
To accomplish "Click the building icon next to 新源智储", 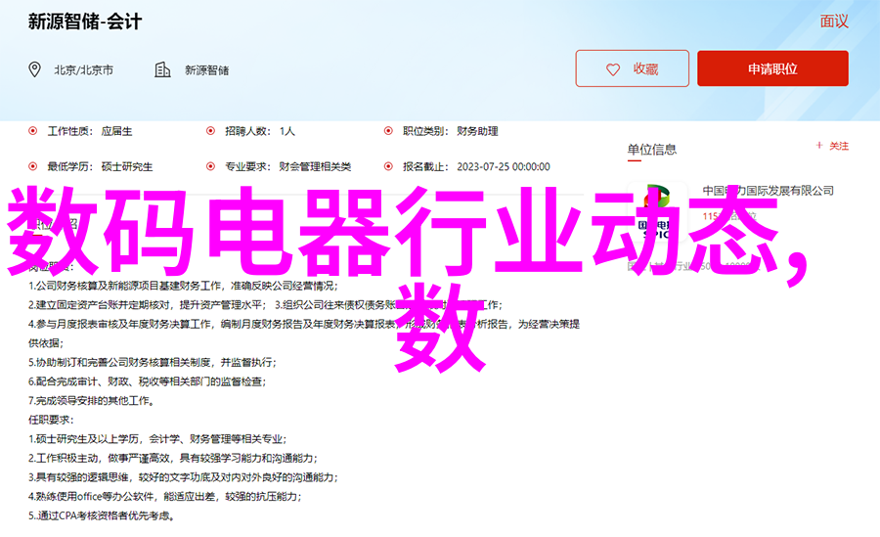I will (x=162, y=69).
